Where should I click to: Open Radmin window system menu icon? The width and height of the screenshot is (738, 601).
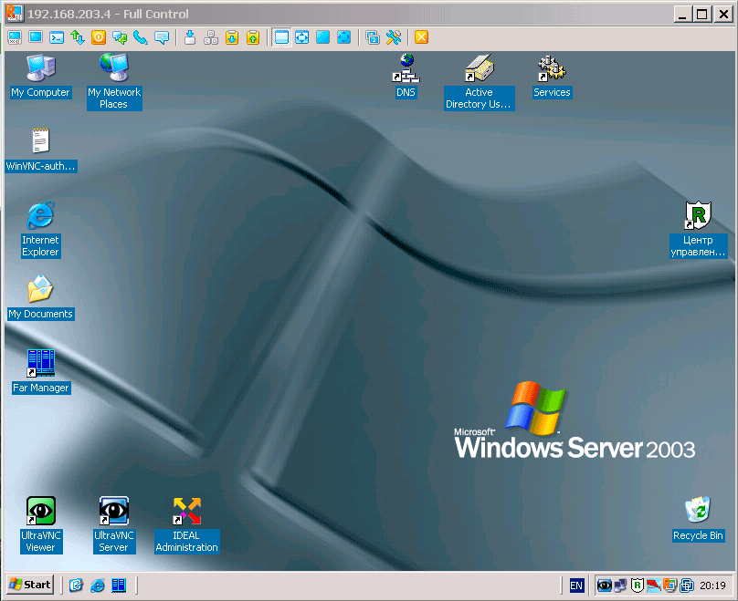15,14
